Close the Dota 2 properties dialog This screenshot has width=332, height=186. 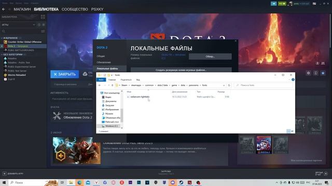click(x=236, y=41)
